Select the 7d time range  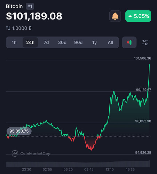46,42
